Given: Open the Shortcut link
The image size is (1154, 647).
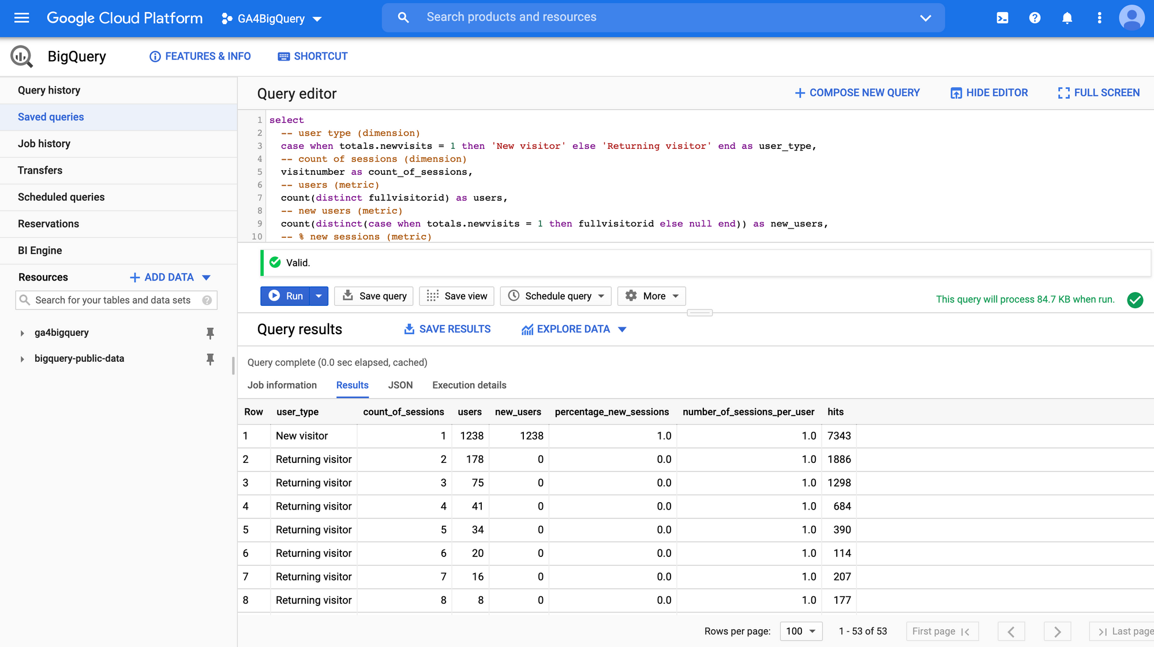Looking at the screenshot, I should pyautogui.click(x=313, y=57).
